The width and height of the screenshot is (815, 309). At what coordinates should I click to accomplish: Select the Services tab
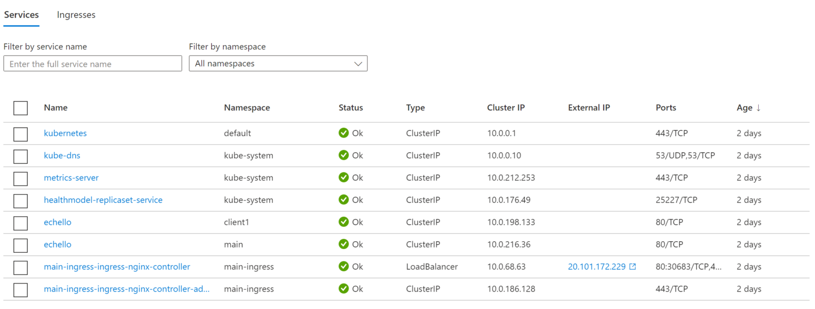tap(21, 15)
